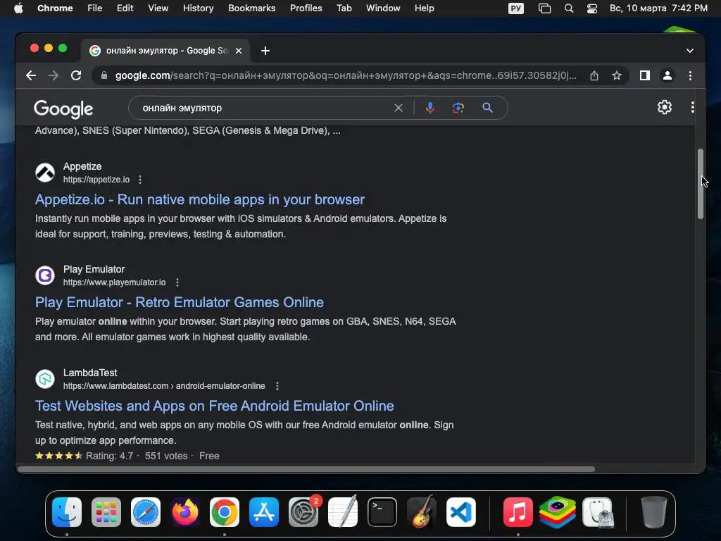Open a new tab with plus button

click(x=265, y=51)
